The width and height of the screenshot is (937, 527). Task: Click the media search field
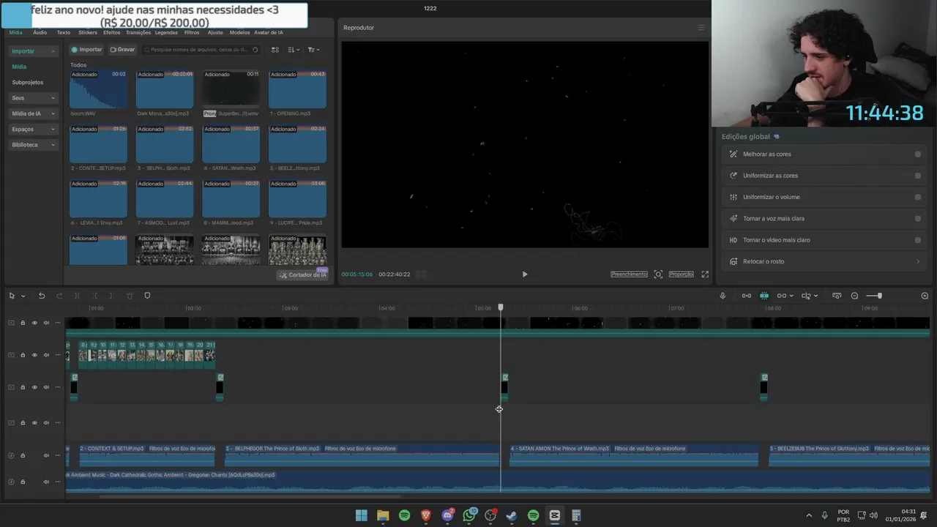point(201,50)
